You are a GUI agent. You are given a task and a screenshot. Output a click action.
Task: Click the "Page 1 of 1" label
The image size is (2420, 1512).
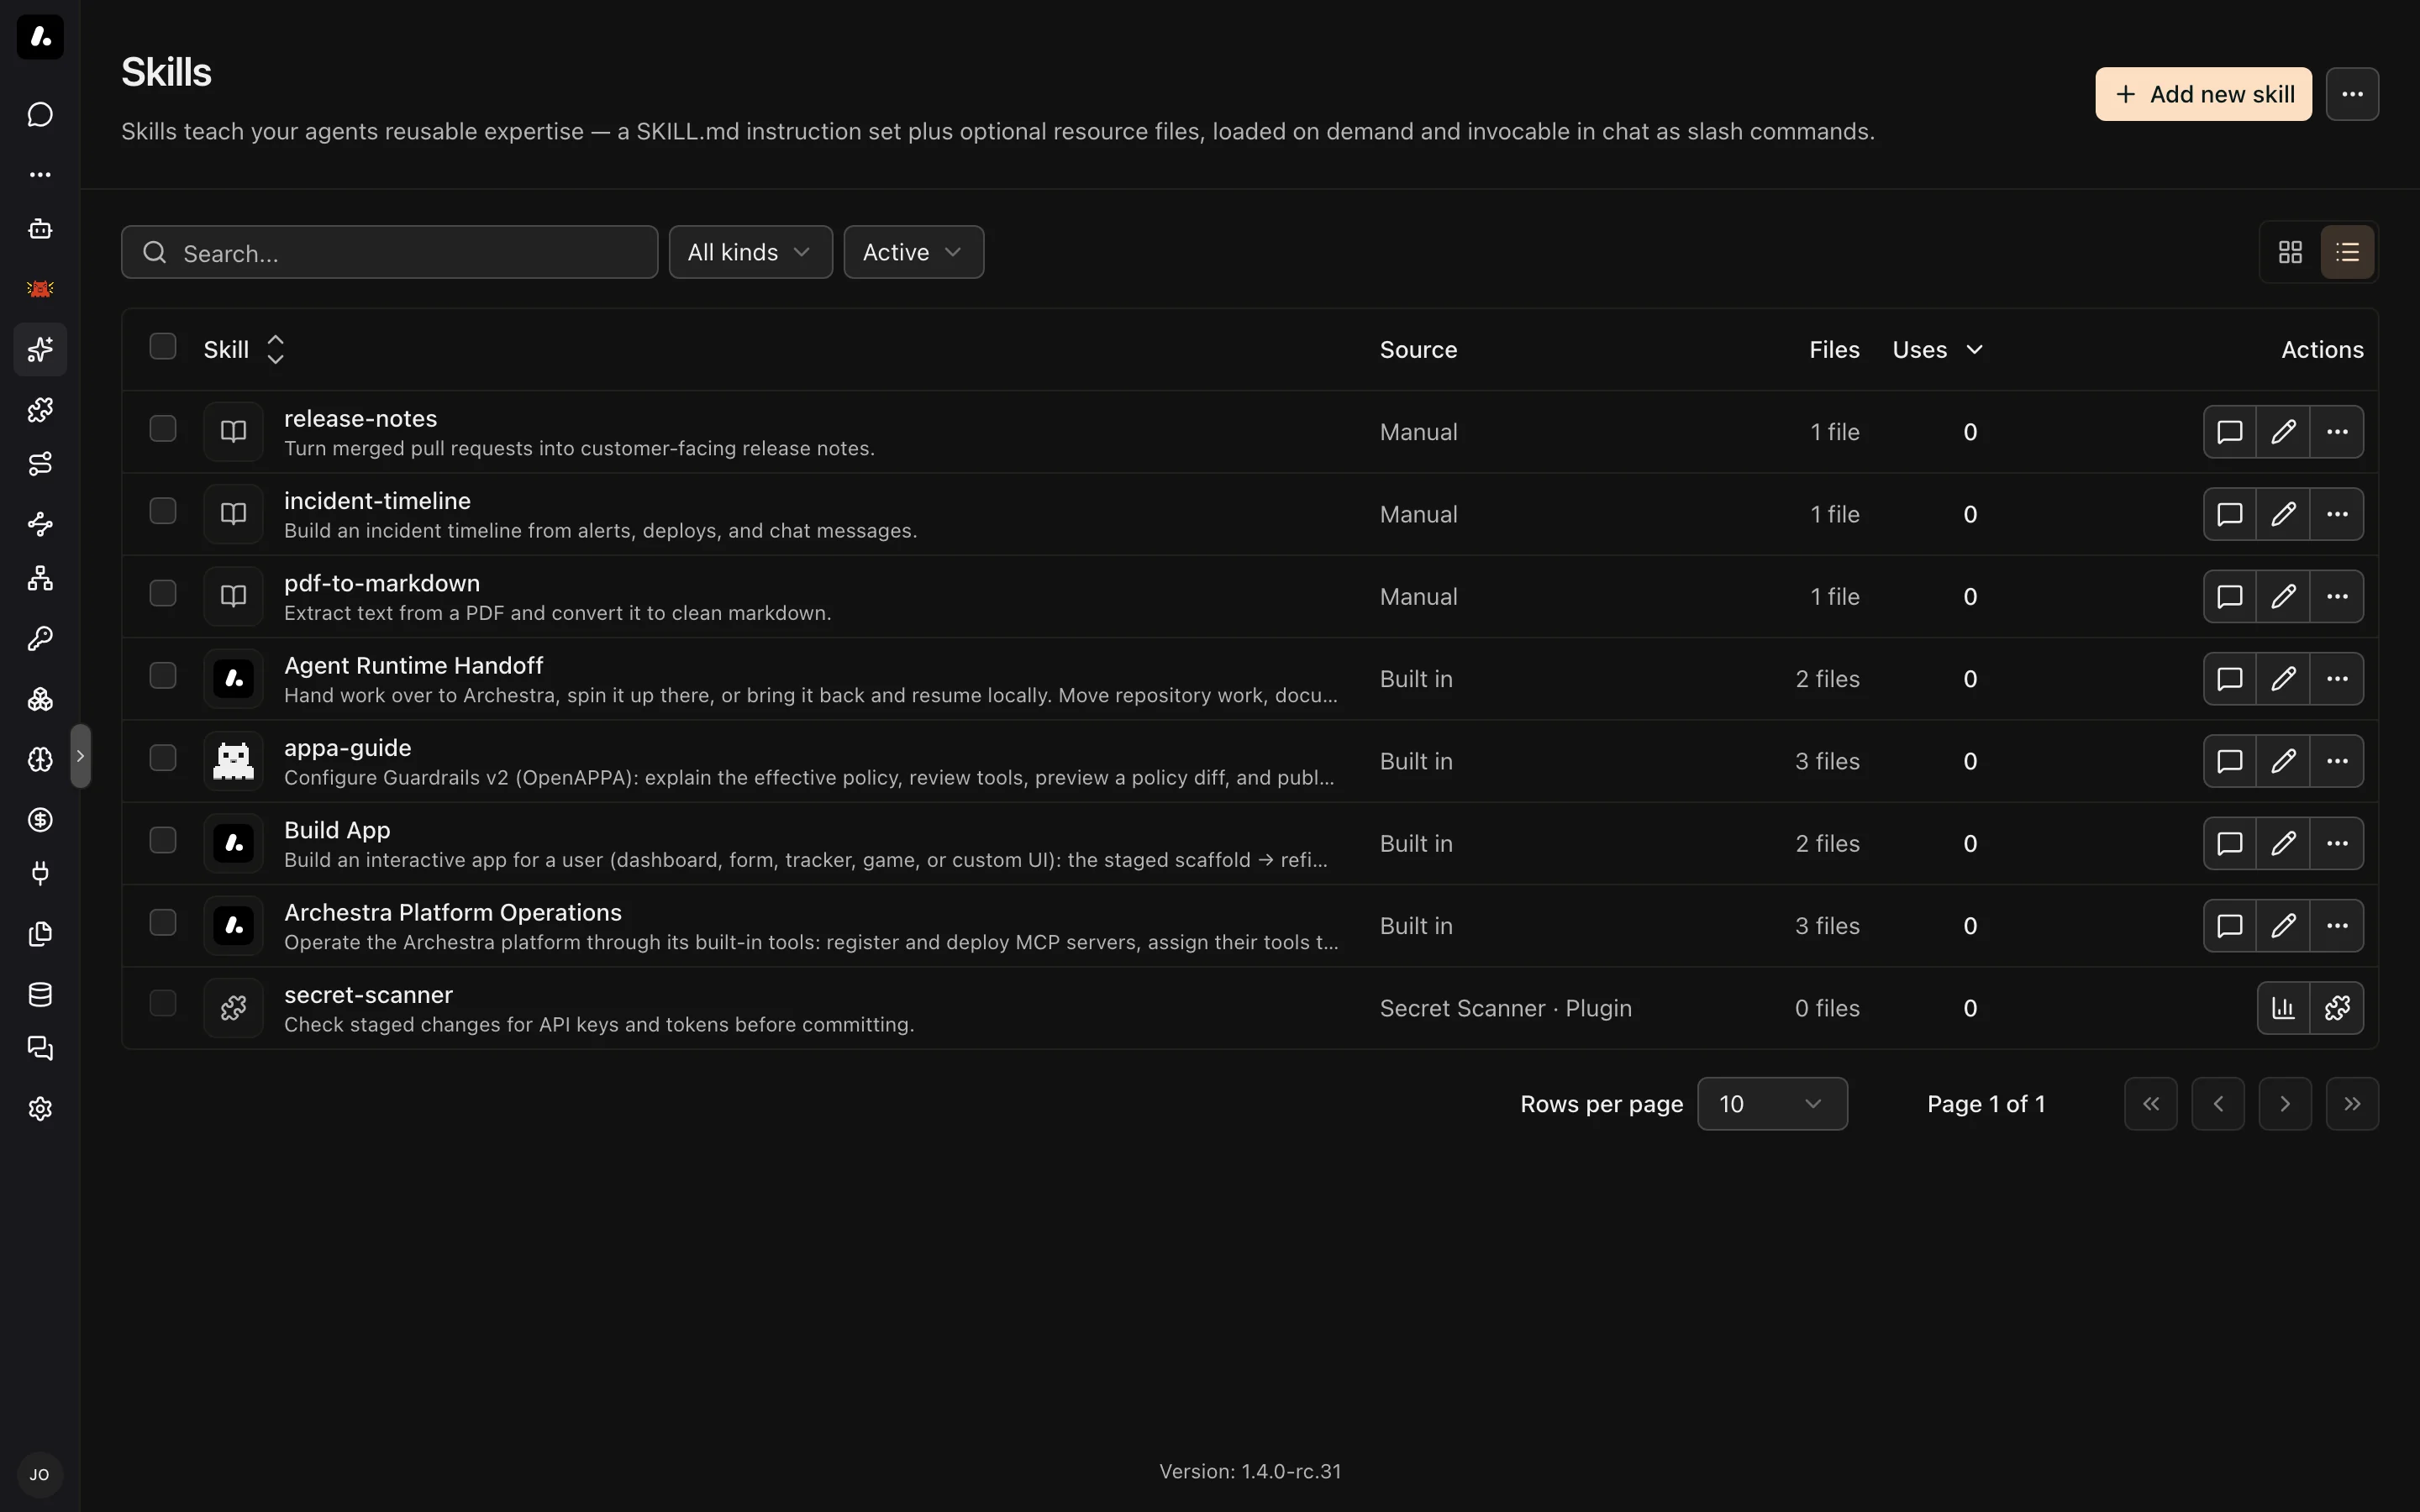1986,1104
